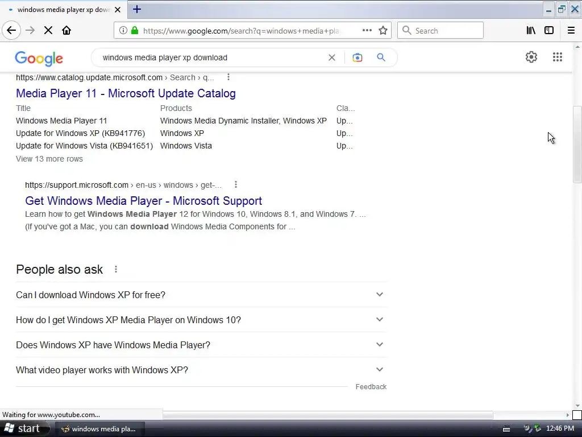This screenshot has height=437, width=582.
Task: Open the People also ask options dots
Action: tap(116, 269)
